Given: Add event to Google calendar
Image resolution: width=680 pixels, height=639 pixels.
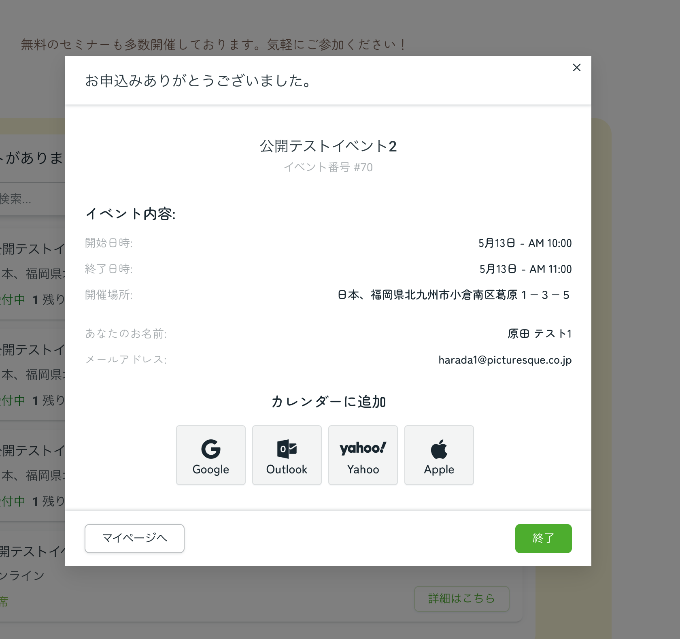Looking at the screenshot, I should tap(211, 455).
